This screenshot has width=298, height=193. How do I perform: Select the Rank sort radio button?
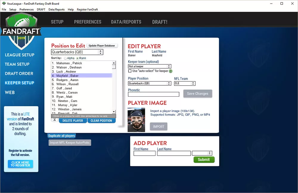(x=77, y=58)
